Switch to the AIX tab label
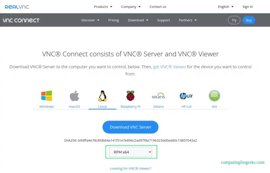Viewport: 270px width, 173px height. coord(214,107)
